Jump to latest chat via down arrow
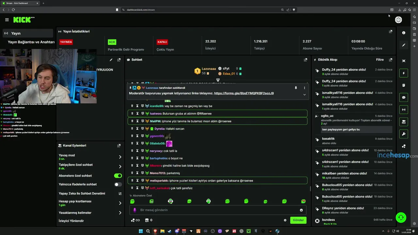 [218, 80]
